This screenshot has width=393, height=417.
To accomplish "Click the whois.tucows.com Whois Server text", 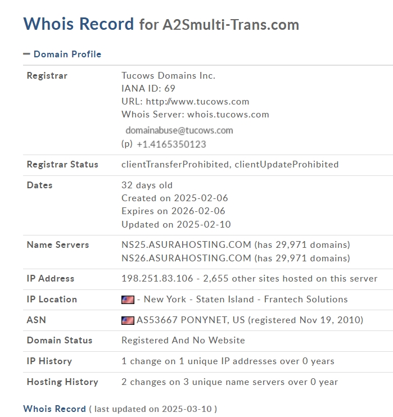I will (228, 114).
